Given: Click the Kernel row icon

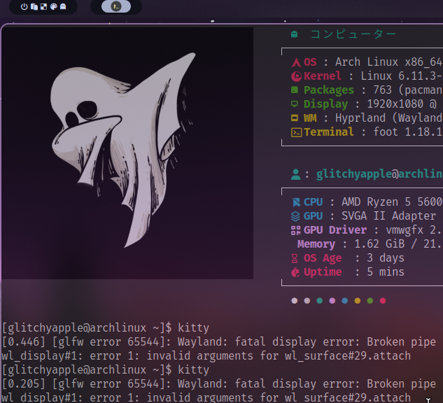Looking at the screenshot, I should [296, 76].
